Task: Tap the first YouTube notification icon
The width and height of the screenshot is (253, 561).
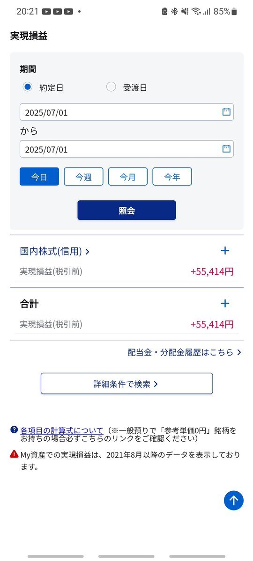Action: (46, 11)
